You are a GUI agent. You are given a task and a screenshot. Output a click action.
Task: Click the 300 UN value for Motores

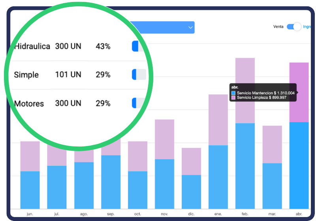68,103
